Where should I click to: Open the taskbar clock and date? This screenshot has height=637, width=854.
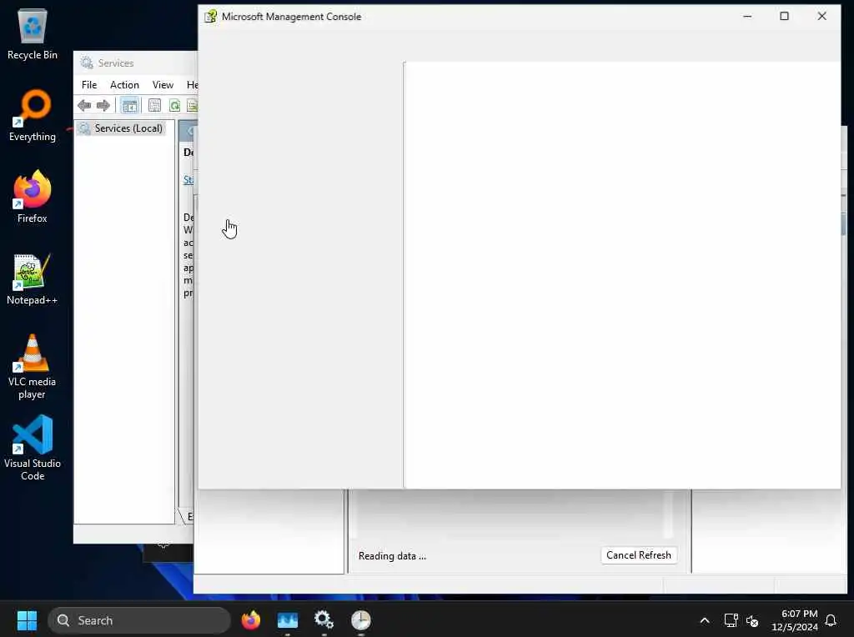tap(795, 620)
